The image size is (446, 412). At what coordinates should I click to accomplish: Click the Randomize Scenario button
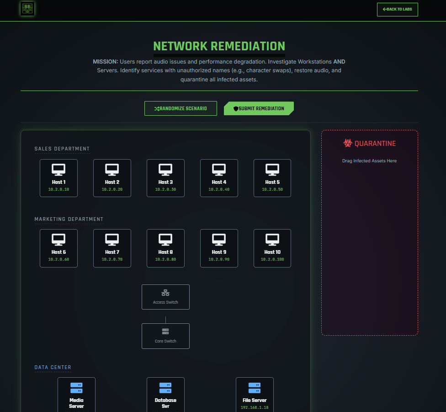tap(181, 108)
